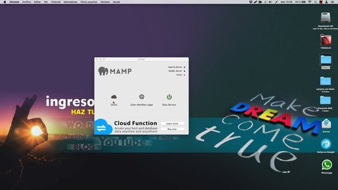Open the Marcadores menu
338x190 pixels.
[70, 2]
